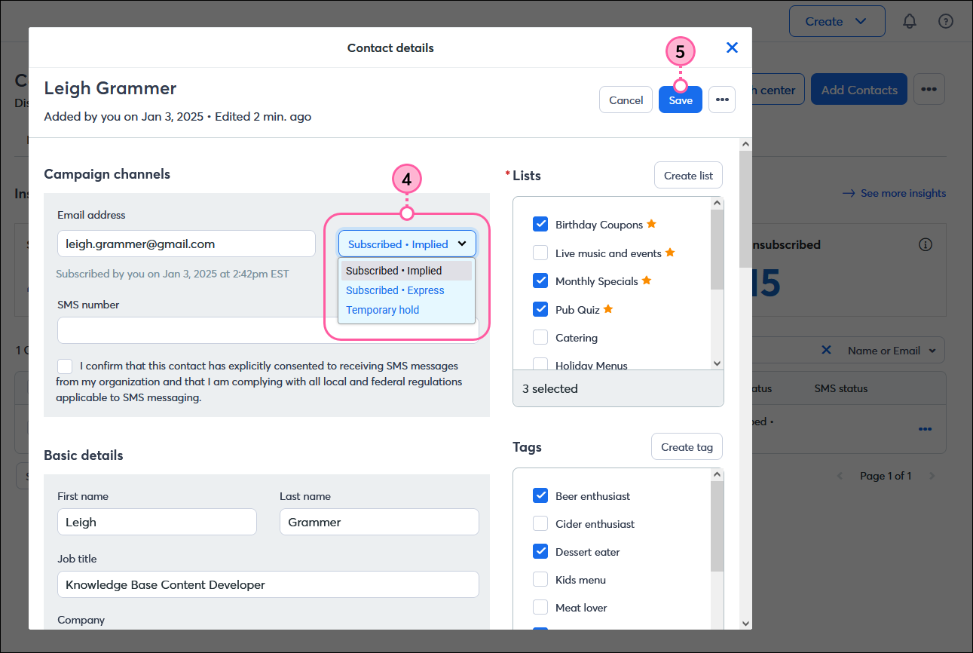Open the contact row three-dot actions
The width and height of the screenshot is (973, 653).
(x=925, y=429)
